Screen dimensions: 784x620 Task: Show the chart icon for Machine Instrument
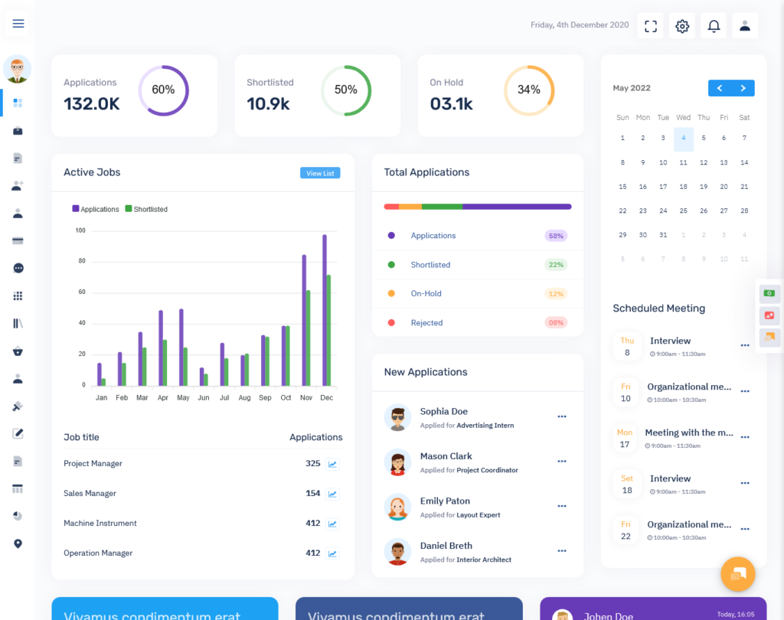coord(332,524)
